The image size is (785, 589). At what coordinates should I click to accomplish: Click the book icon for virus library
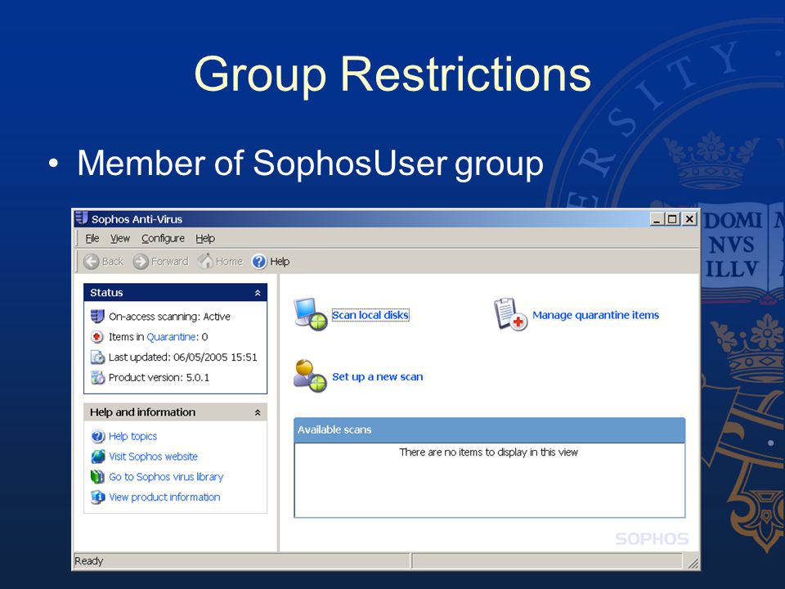pos(97,477)
